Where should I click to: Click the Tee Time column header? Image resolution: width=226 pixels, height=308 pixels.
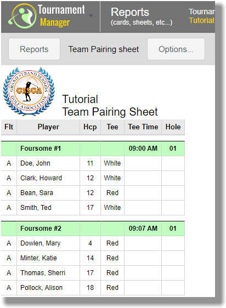[143, 127]
